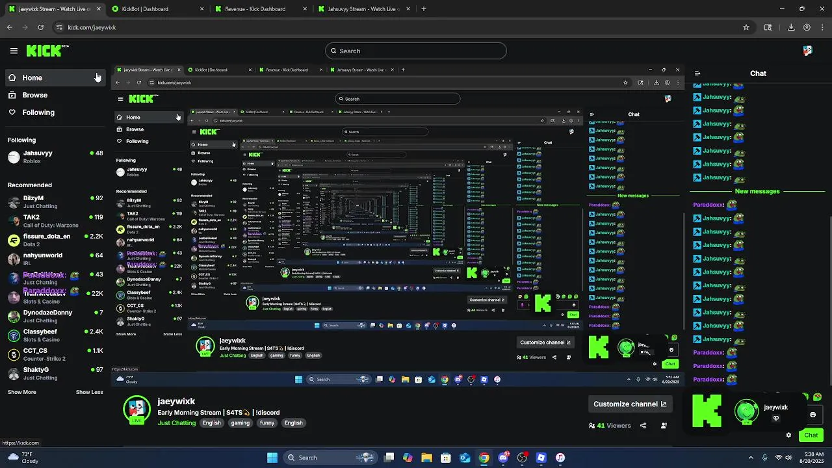832x468 pixels.
Task: Open a new browser tab
Action: pos(424,9)
